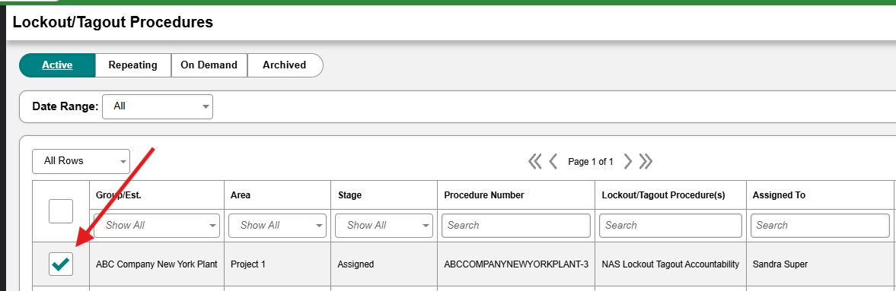Go to the next page chevron

627,162
